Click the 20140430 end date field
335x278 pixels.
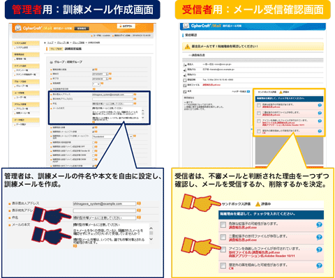click(x=99, y=79)
